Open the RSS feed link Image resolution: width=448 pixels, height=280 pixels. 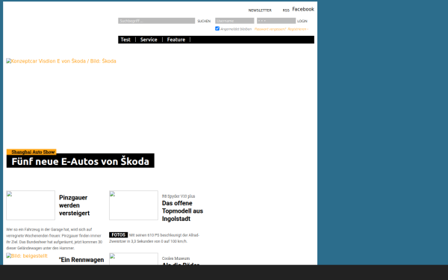(x=286, y=10)
